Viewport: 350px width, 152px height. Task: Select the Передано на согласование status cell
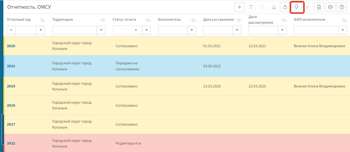pos(127,66)
